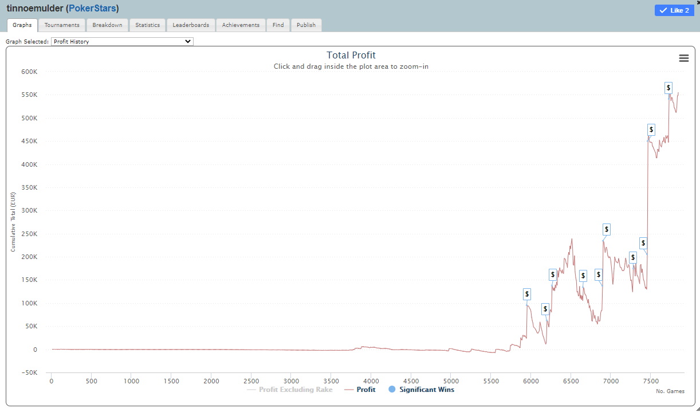This screenshot has width=700, height=412.
Task: Click the Like 2 button
Action: pos(674,10)
